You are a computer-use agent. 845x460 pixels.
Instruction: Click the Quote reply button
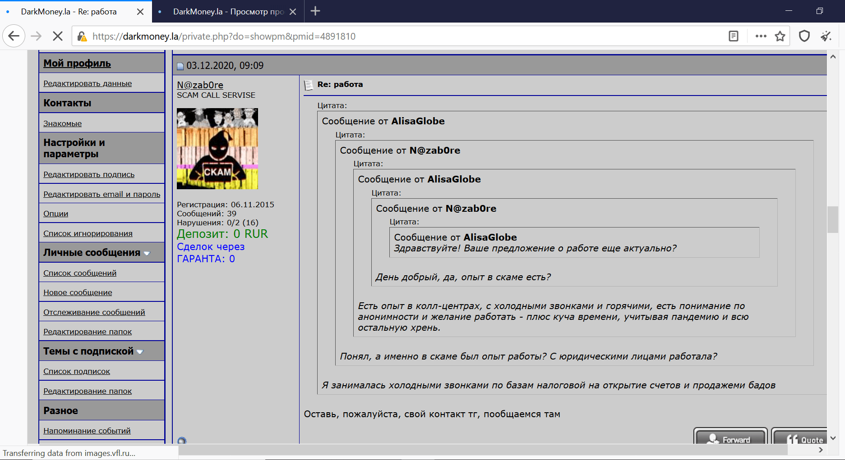click(800, 437)
